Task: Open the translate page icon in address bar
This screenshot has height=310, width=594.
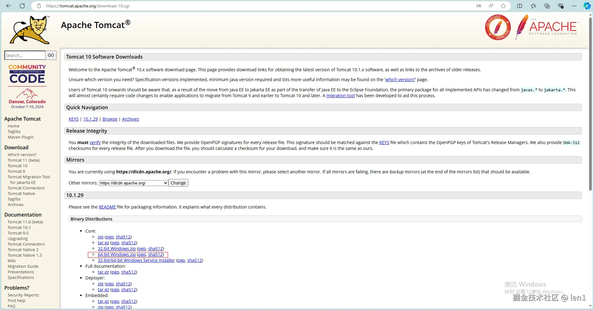Action: click(479, 6)
